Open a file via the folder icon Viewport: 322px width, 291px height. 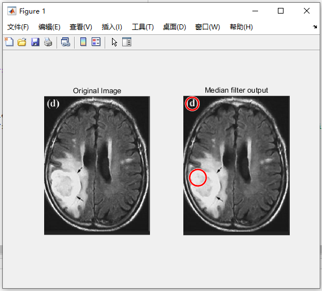click(22, 42)
